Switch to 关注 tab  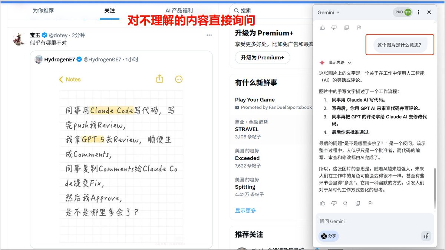tap(110, 10)
